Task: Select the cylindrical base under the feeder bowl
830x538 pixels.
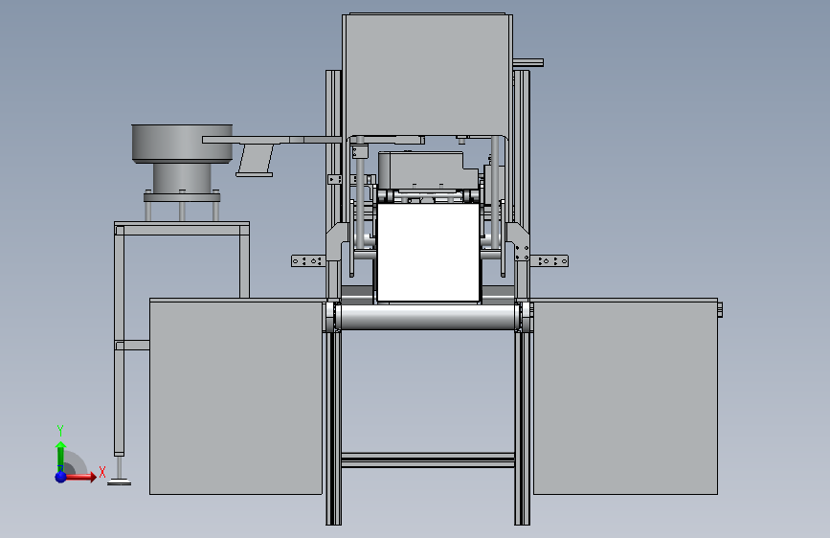Action: [x=182, y=178]
